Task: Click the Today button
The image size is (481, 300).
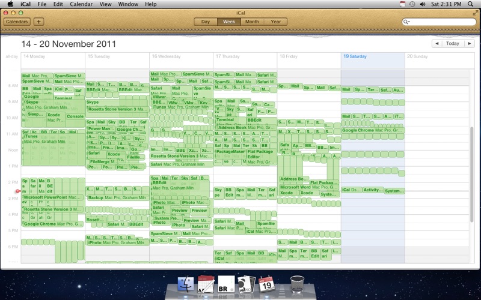Action: coord(453,43)
